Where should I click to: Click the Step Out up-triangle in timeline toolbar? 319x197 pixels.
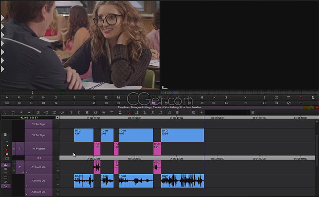29,112
